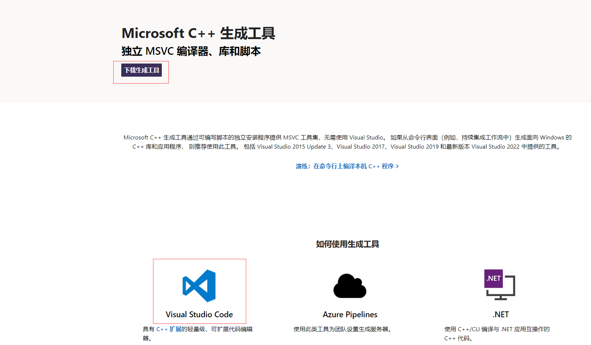Click the .NET monitor icon
The height and width of the screenshot is (345, 591).
500,285
